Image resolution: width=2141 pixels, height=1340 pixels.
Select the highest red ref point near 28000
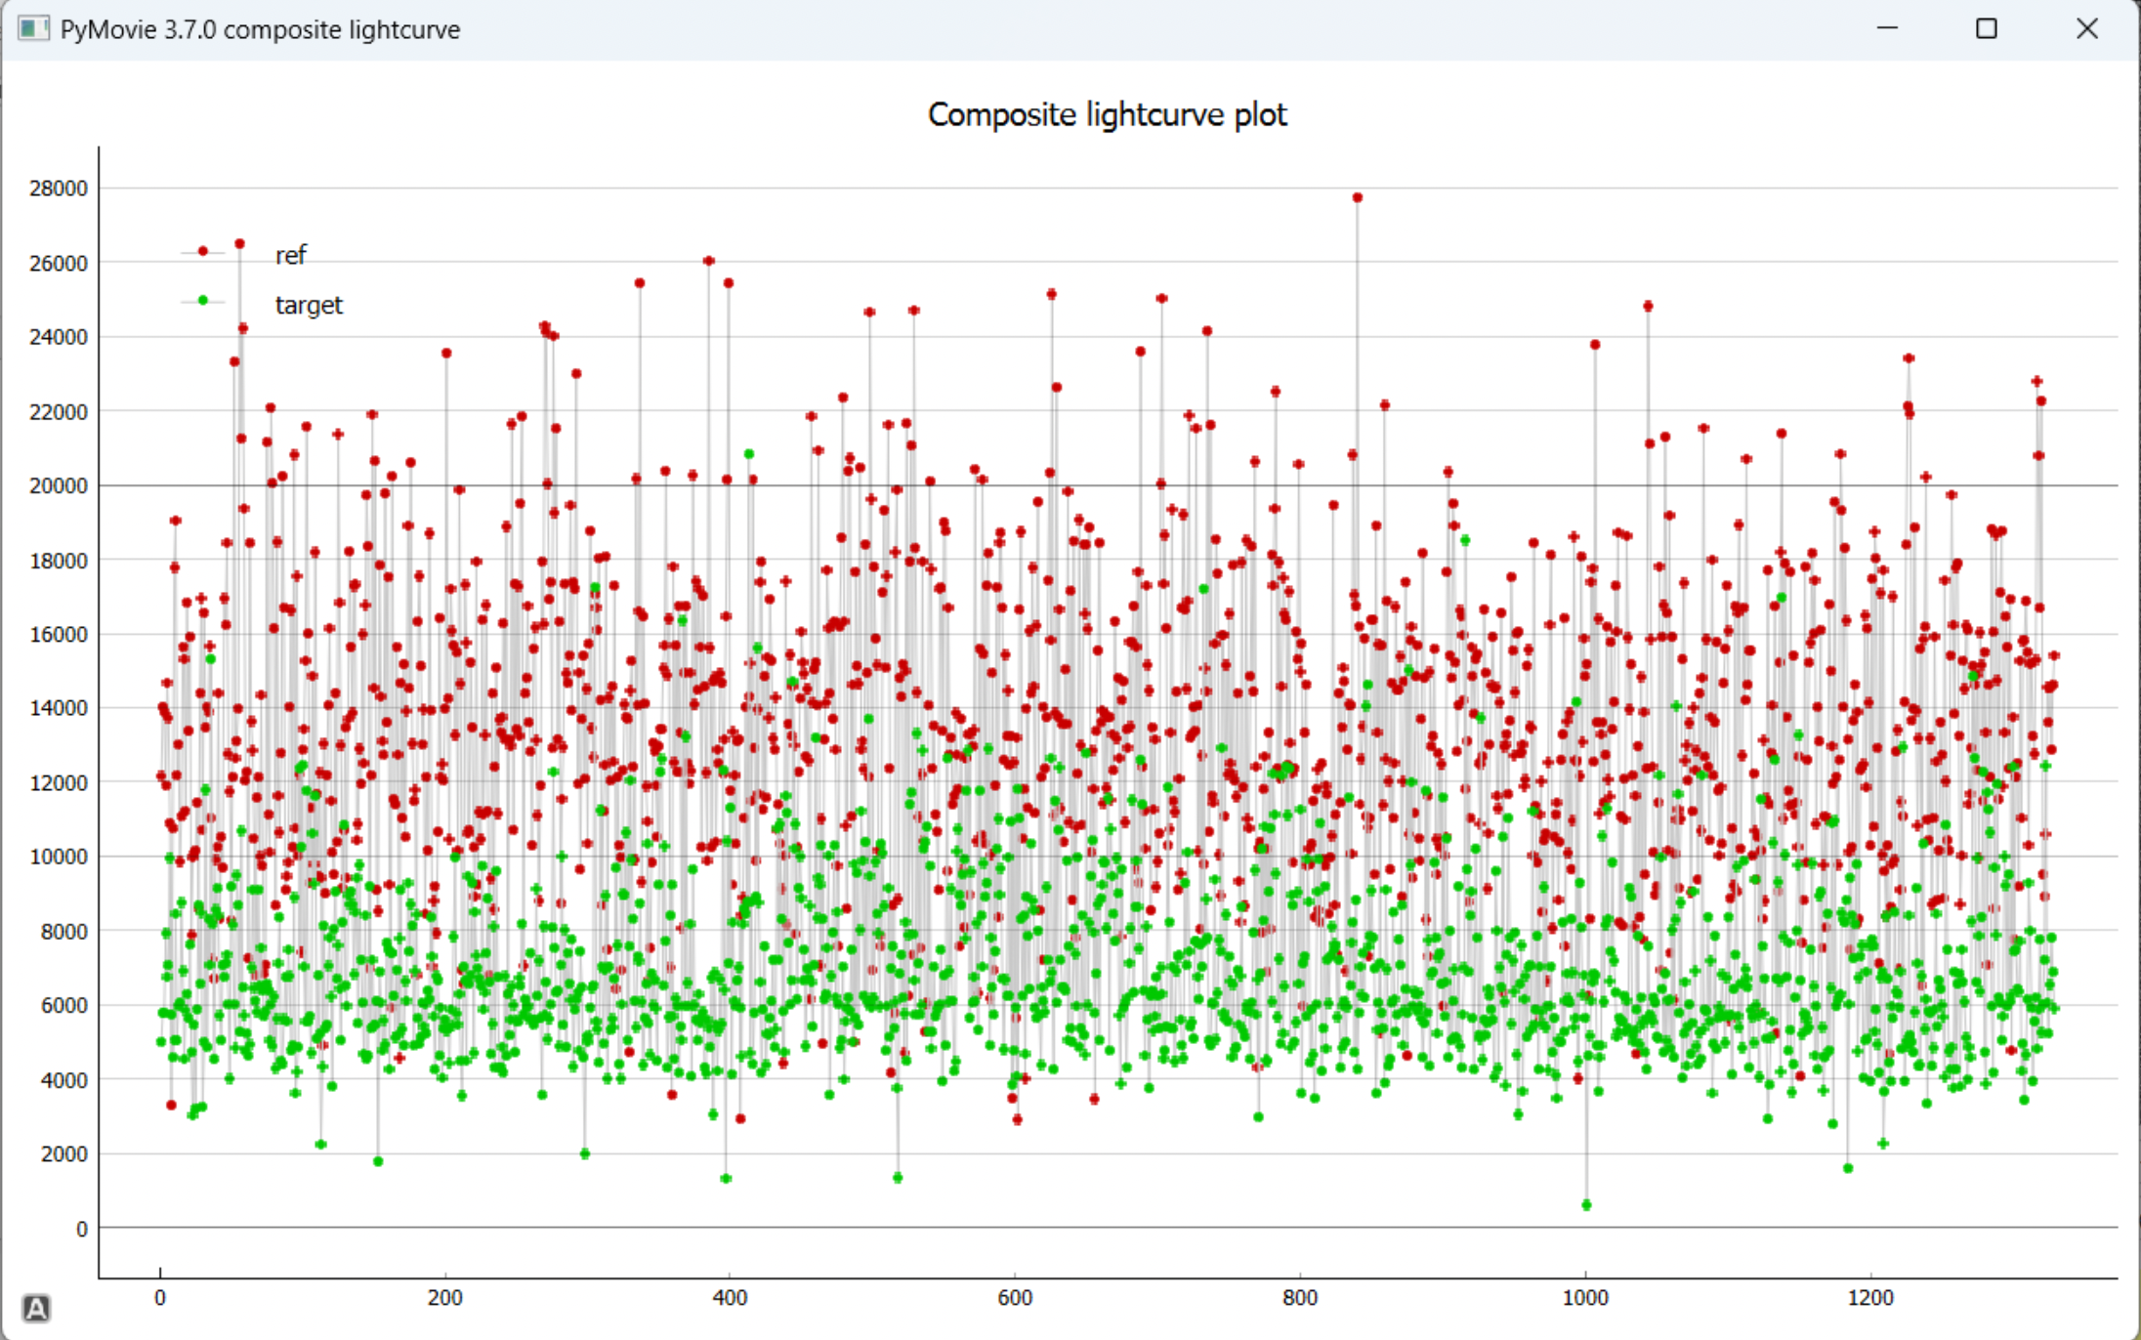(1357, 198)
